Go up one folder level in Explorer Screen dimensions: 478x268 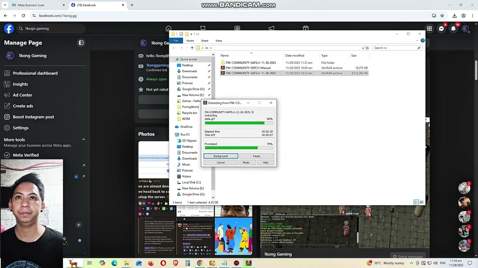point(192,48)
